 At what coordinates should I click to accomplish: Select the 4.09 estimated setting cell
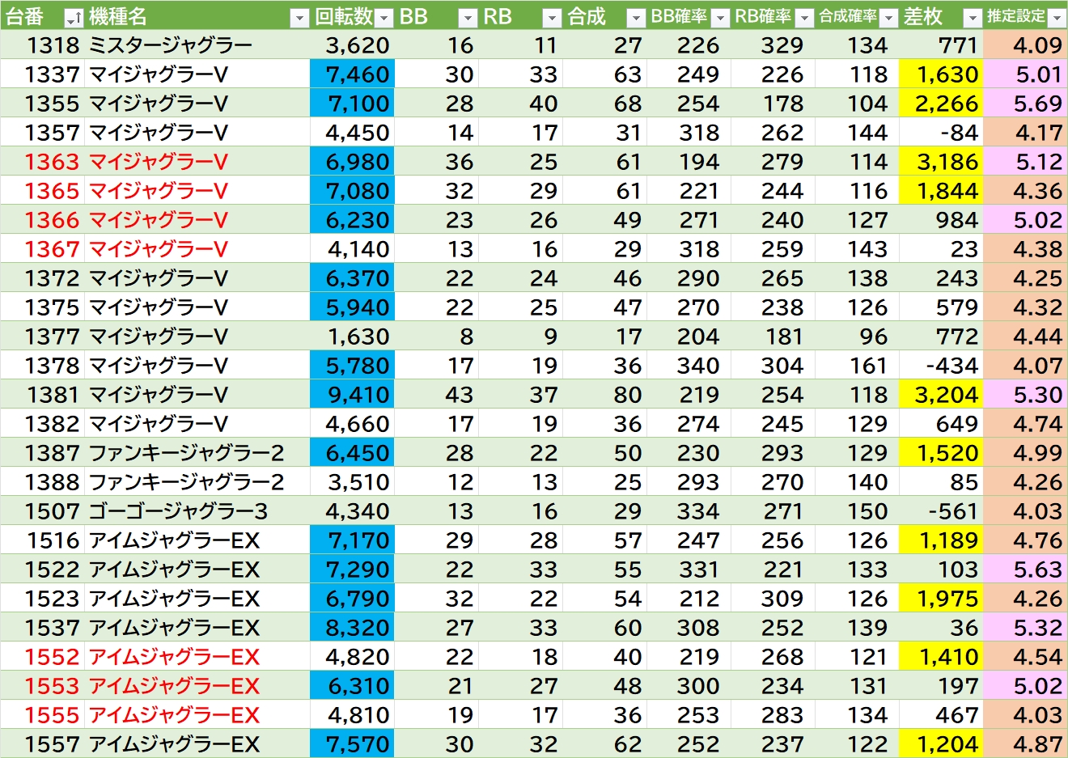1026,45
